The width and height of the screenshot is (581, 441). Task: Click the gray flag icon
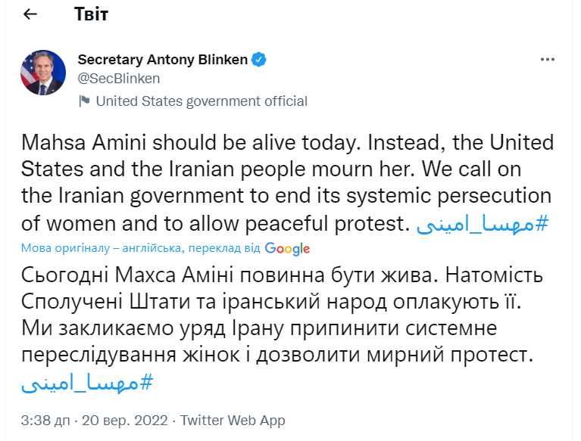pyautogui.click(x=84, y=101)
